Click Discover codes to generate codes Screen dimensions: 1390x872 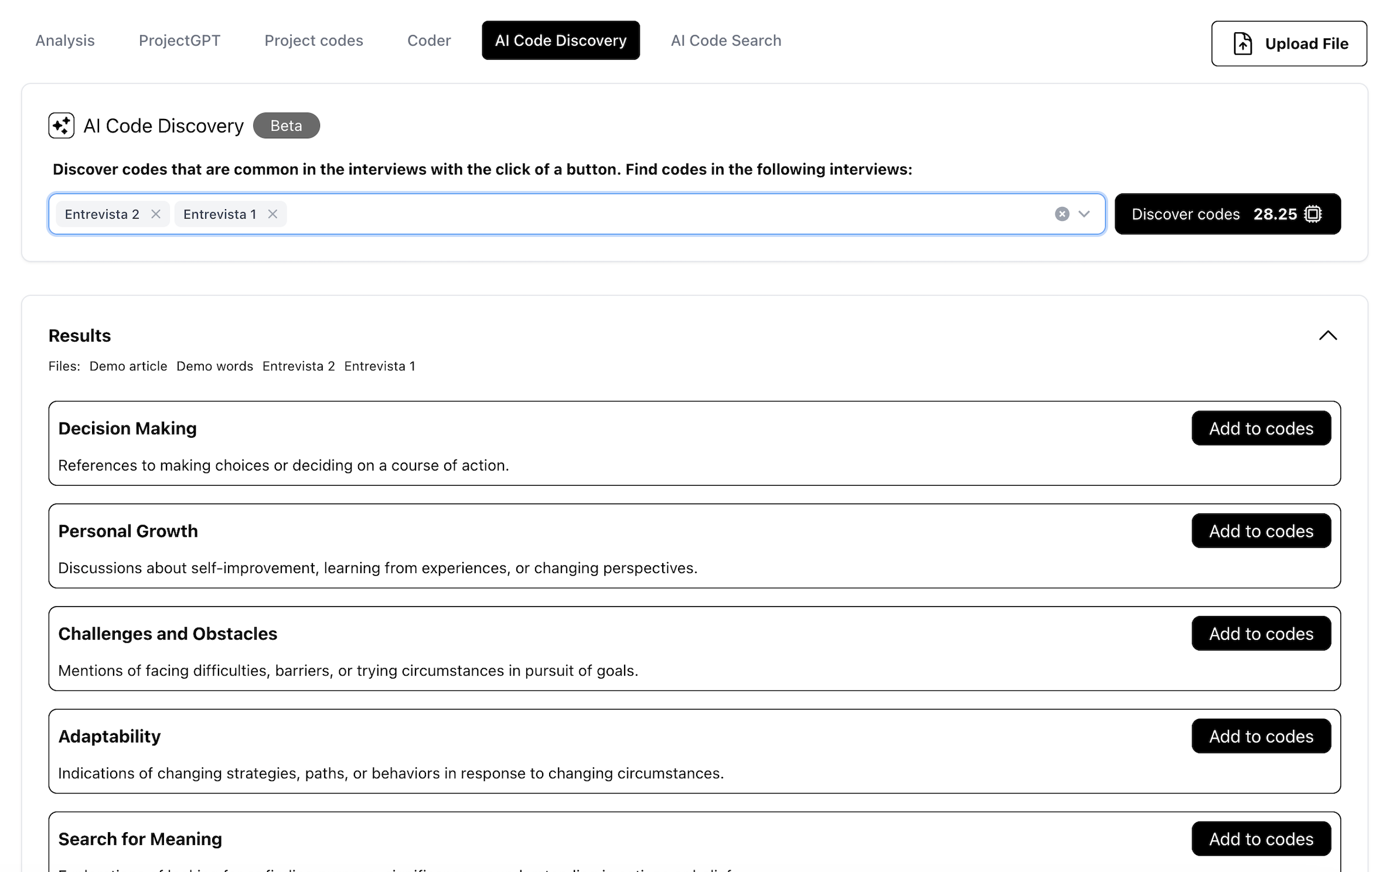[x=1185, y=214]
